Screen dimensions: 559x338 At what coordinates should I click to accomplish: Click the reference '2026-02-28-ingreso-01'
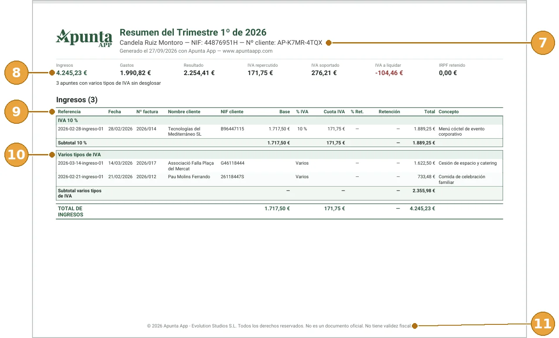(x=81, y=129)
